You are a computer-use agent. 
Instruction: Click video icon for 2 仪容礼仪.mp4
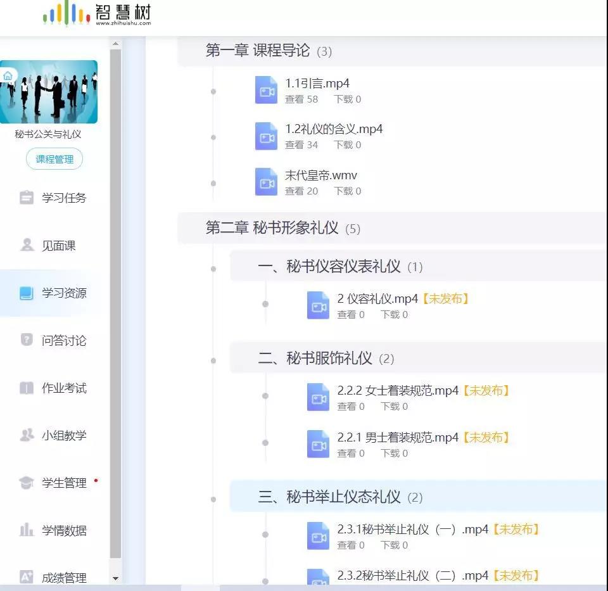click(318, 305)
